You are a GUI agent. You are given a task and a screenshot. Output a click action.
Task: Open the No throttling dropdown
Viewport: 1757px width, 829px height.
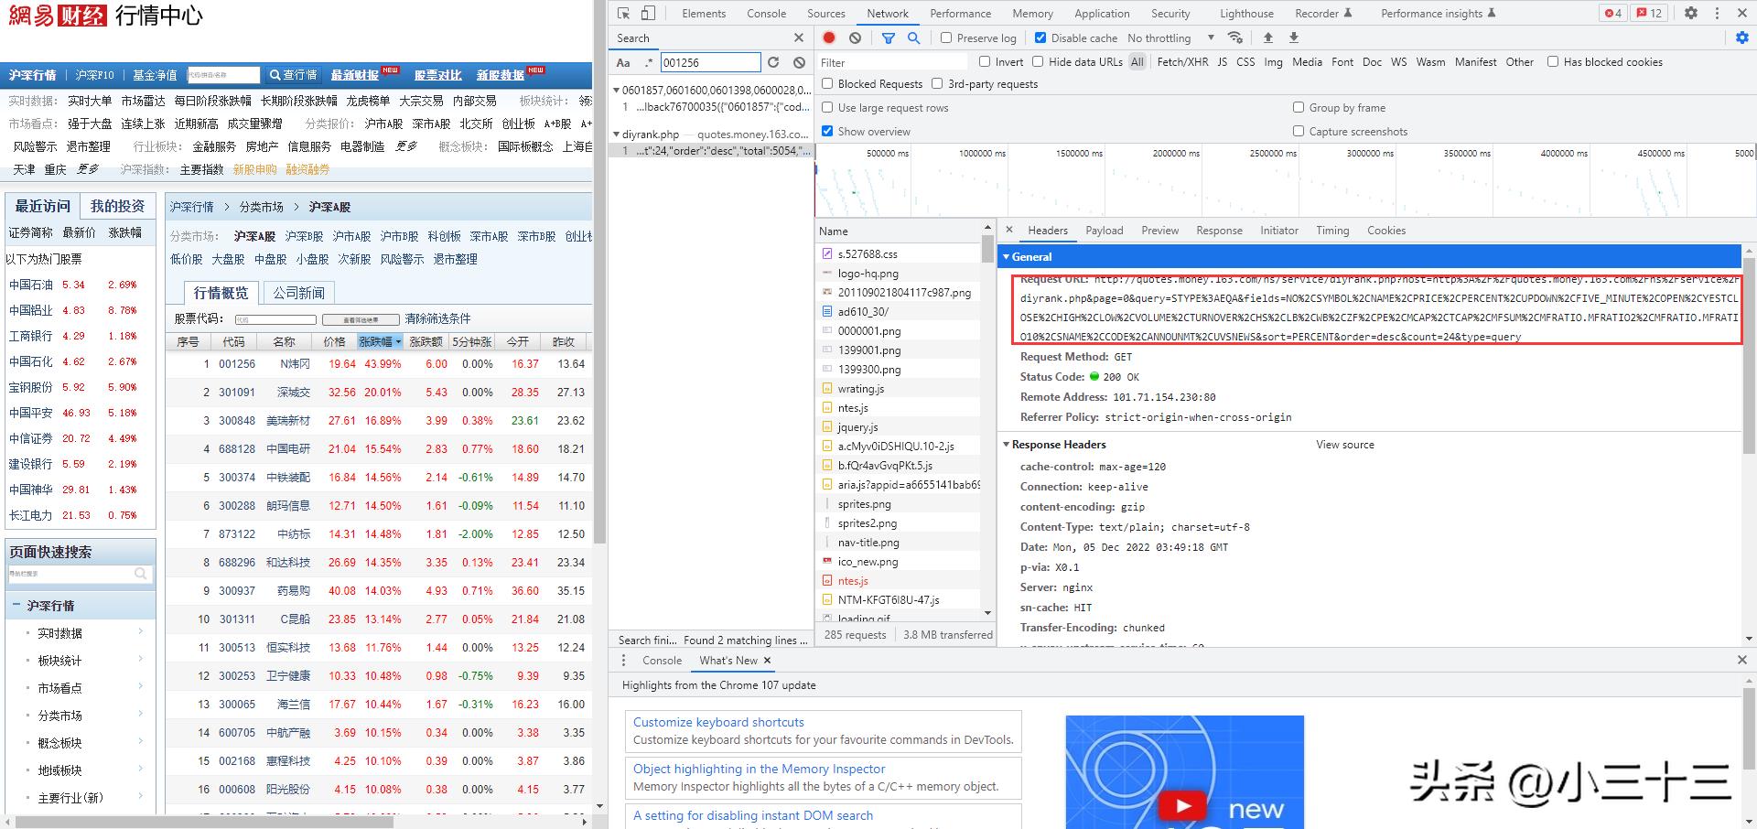1170,38
